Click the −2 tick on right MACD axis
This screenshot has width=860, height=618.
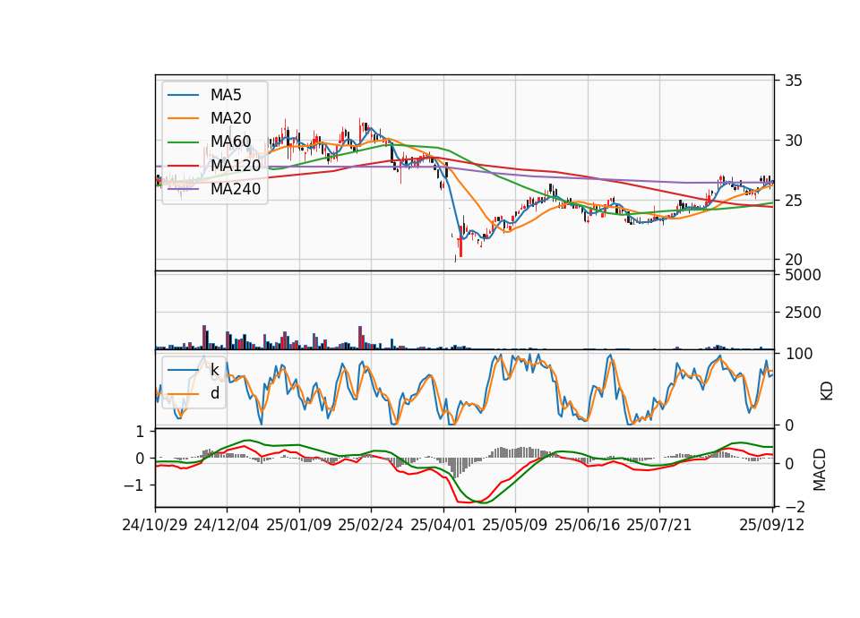pos(795,506)
